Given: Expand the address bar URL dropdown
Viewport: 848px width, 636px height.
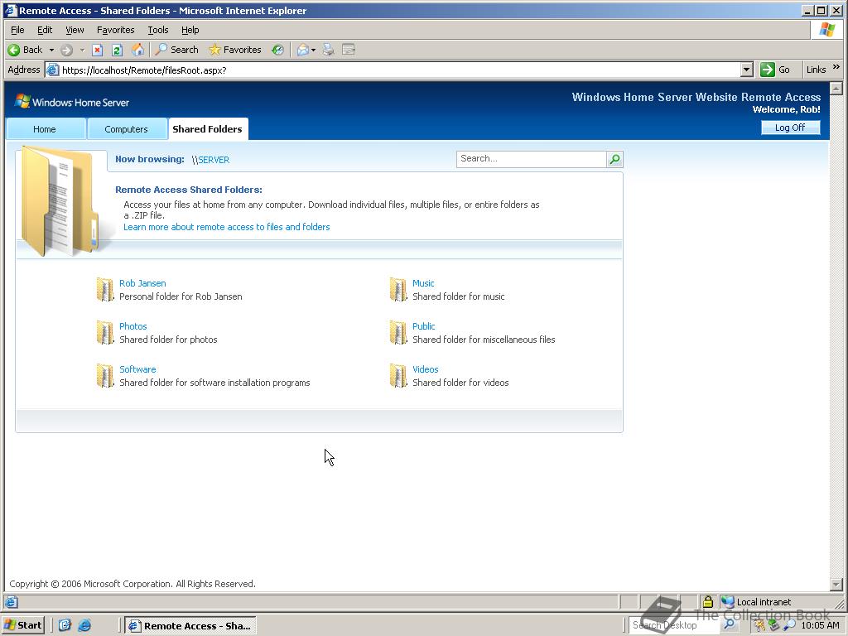Looking at the screenshot, I should click(x=747, y=70).
